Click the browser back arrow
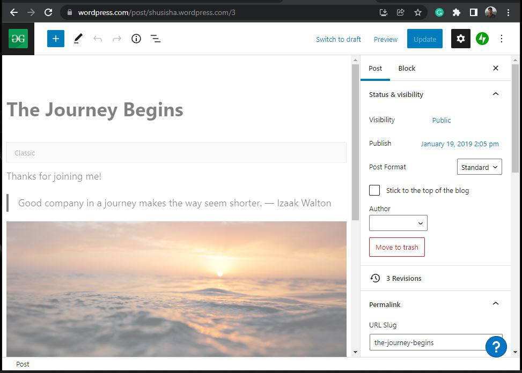This screenshot has width=522, height=373. [x=13, y=13]
